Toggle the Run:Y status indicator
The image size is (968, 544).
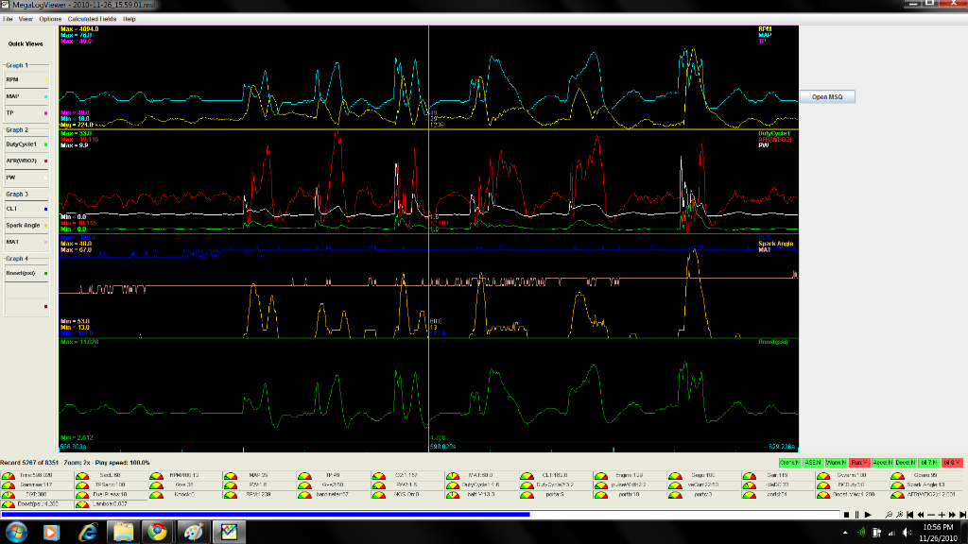tap(857, 461)
